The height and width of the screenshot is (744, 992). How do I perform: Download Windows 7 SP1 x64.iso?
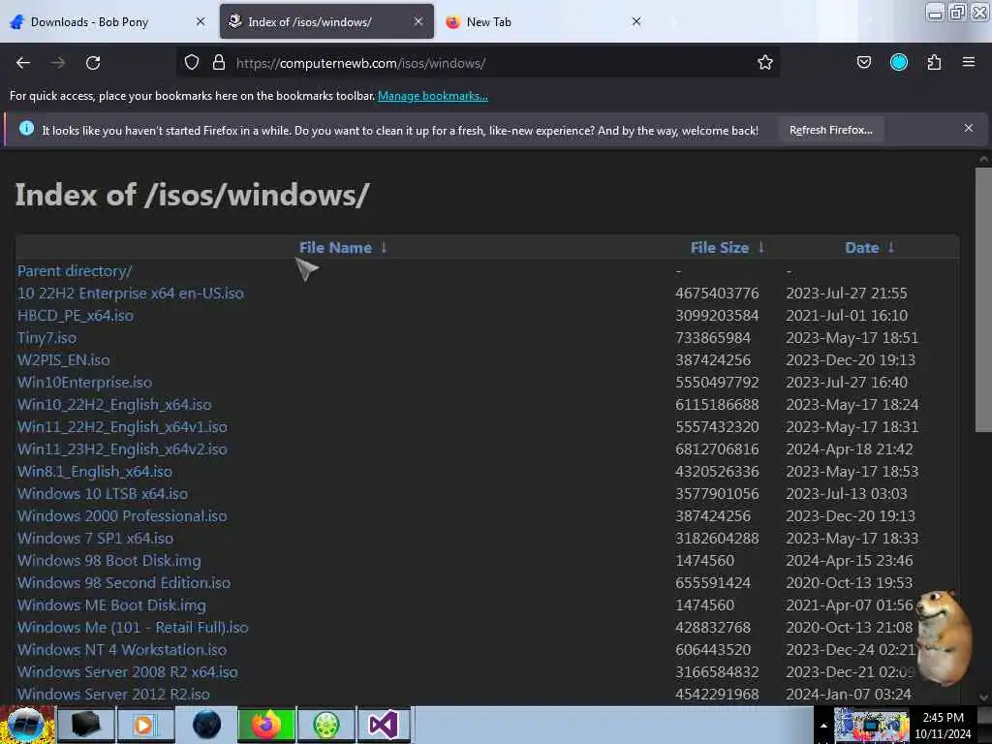[96, 538]
